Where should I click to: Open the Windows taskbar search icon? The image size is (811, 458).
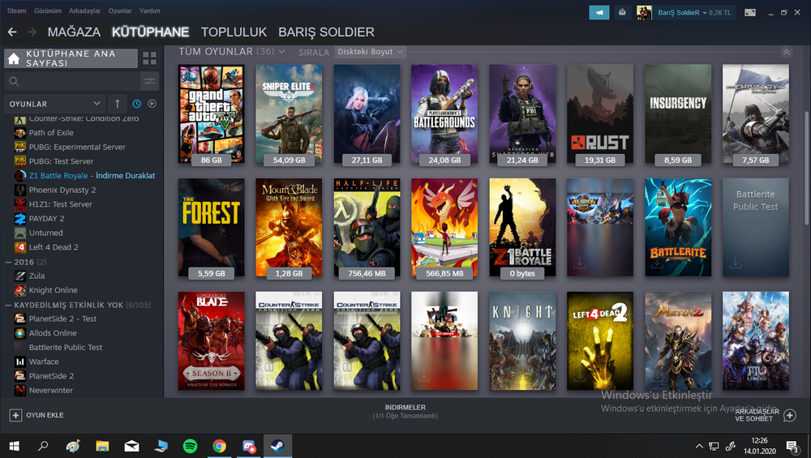tap(44, 446)
